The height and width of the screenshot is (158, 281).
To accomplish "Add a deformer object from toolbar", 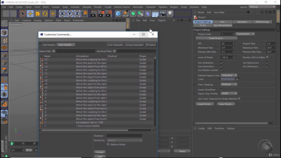I will (x=148, y=14).
